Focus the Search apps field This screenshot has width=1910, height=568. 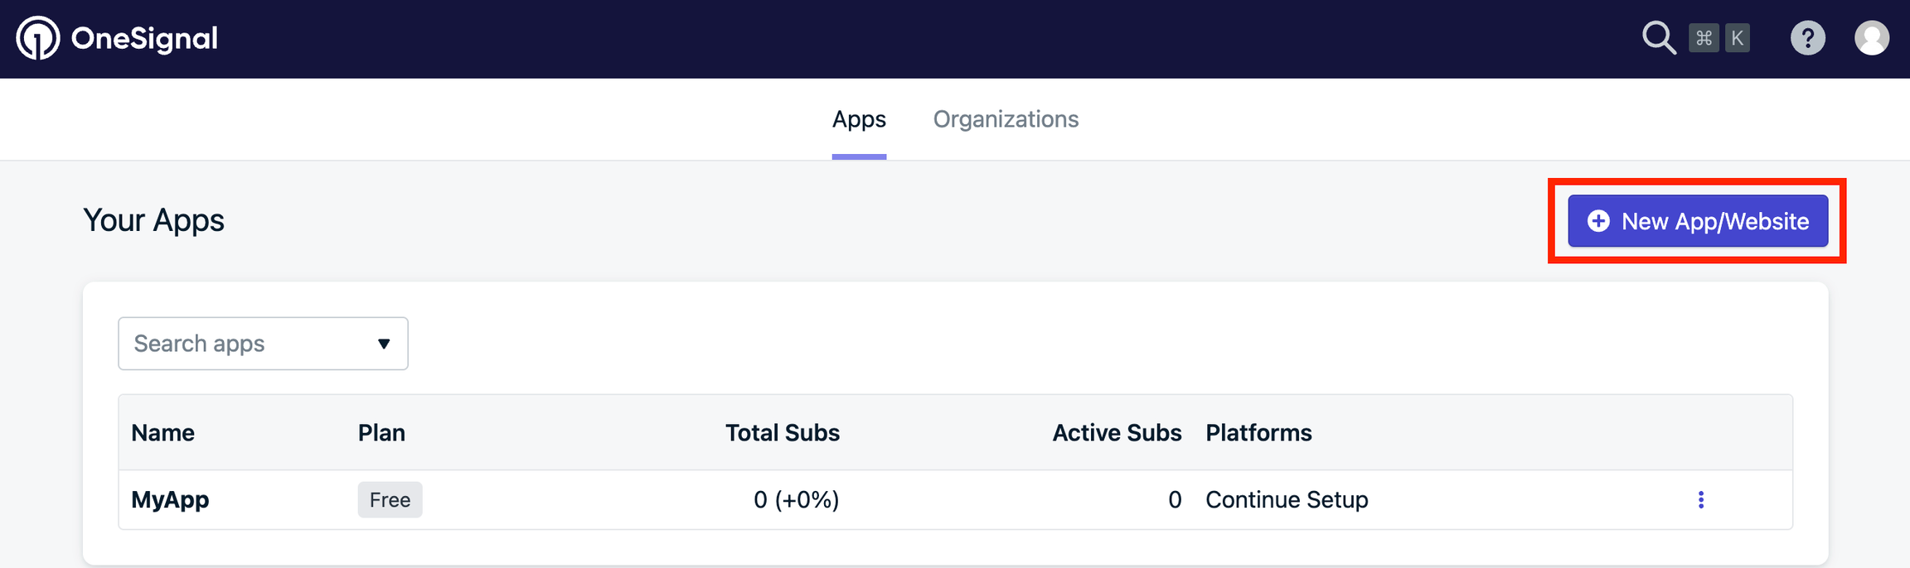point(263,344)
